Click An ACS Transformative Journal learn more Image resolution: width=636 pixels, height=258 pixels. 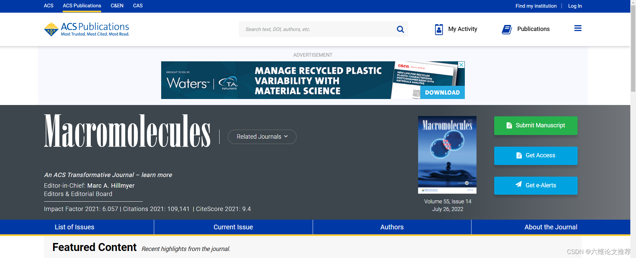pyautogui.click(x=108, y=175)
